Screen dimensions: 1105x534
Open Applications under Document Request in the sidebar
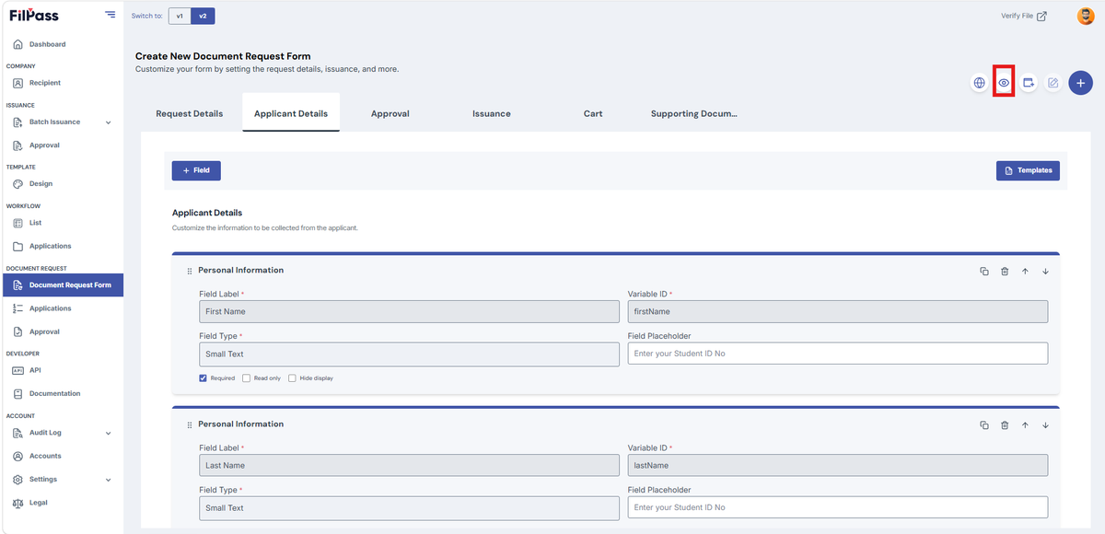tap(51, 308)
